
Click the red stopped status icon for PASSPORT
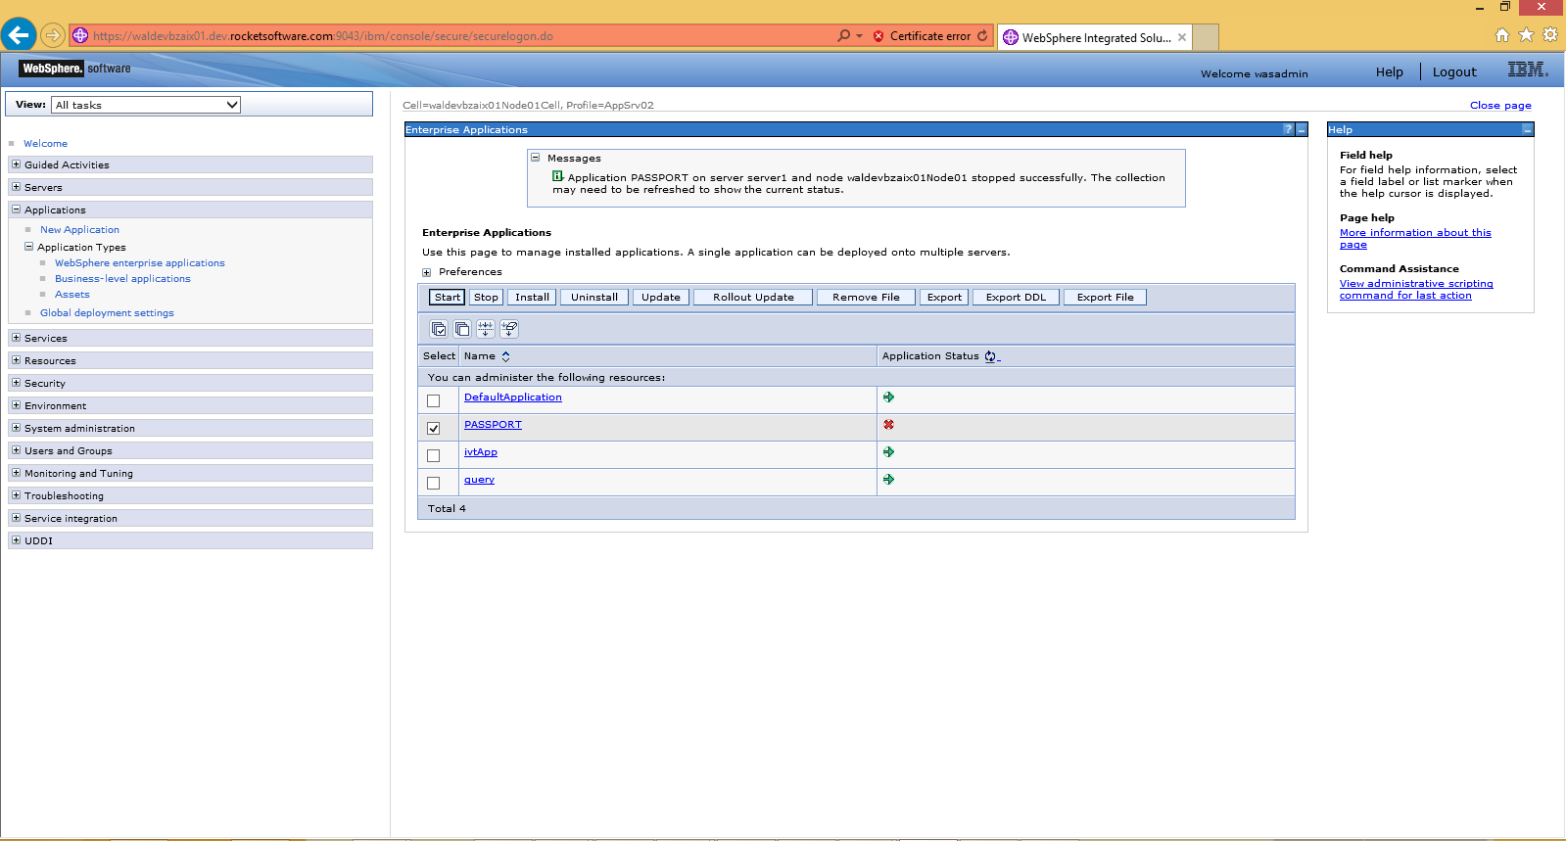(888, 425)
